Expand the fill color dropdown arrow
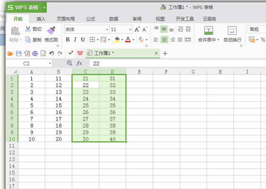The height and width of the screenshot is (189, 266). click(x=122, y=40)
